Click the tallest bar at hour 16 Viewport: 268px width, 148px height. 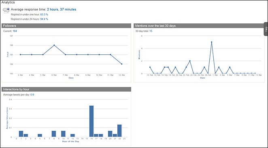(x=91, y=121)
